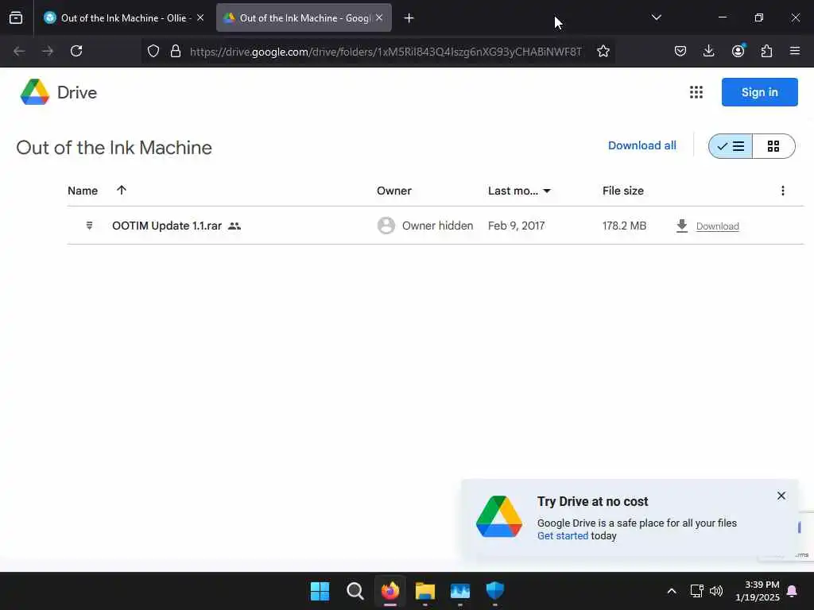Bookmark this page with the star
This screenshot has height=610, width=814.
coord(603,51)
